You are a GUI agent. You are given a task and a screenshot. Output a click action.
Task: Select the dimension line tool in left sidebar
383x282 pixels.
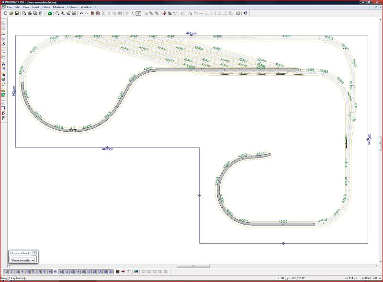pyautogui.click(x=3, y=102)
